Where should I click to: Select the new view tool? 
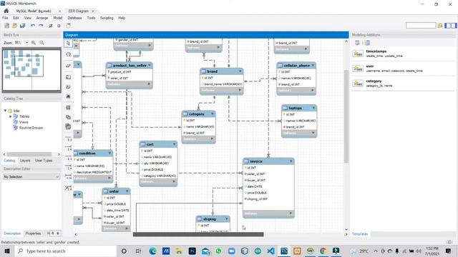pyautogui.click(x=69, y=117)
